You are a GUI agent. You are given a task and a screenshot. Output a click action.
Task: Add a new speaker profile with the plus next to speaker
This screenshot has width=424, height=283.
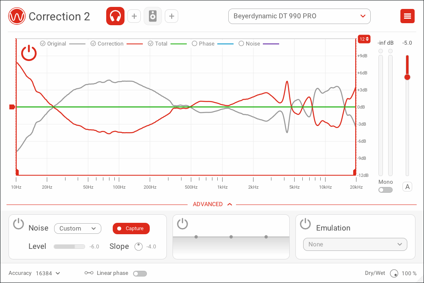[171, 16]
